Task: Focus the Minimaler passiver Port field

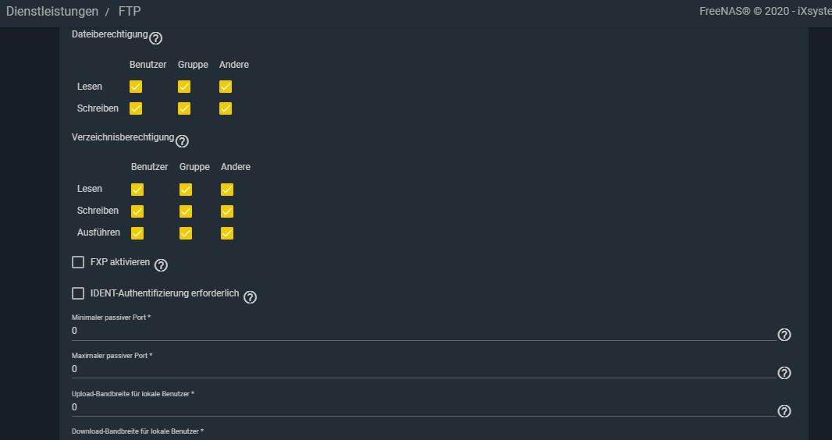Action: [x=424, y=332]
